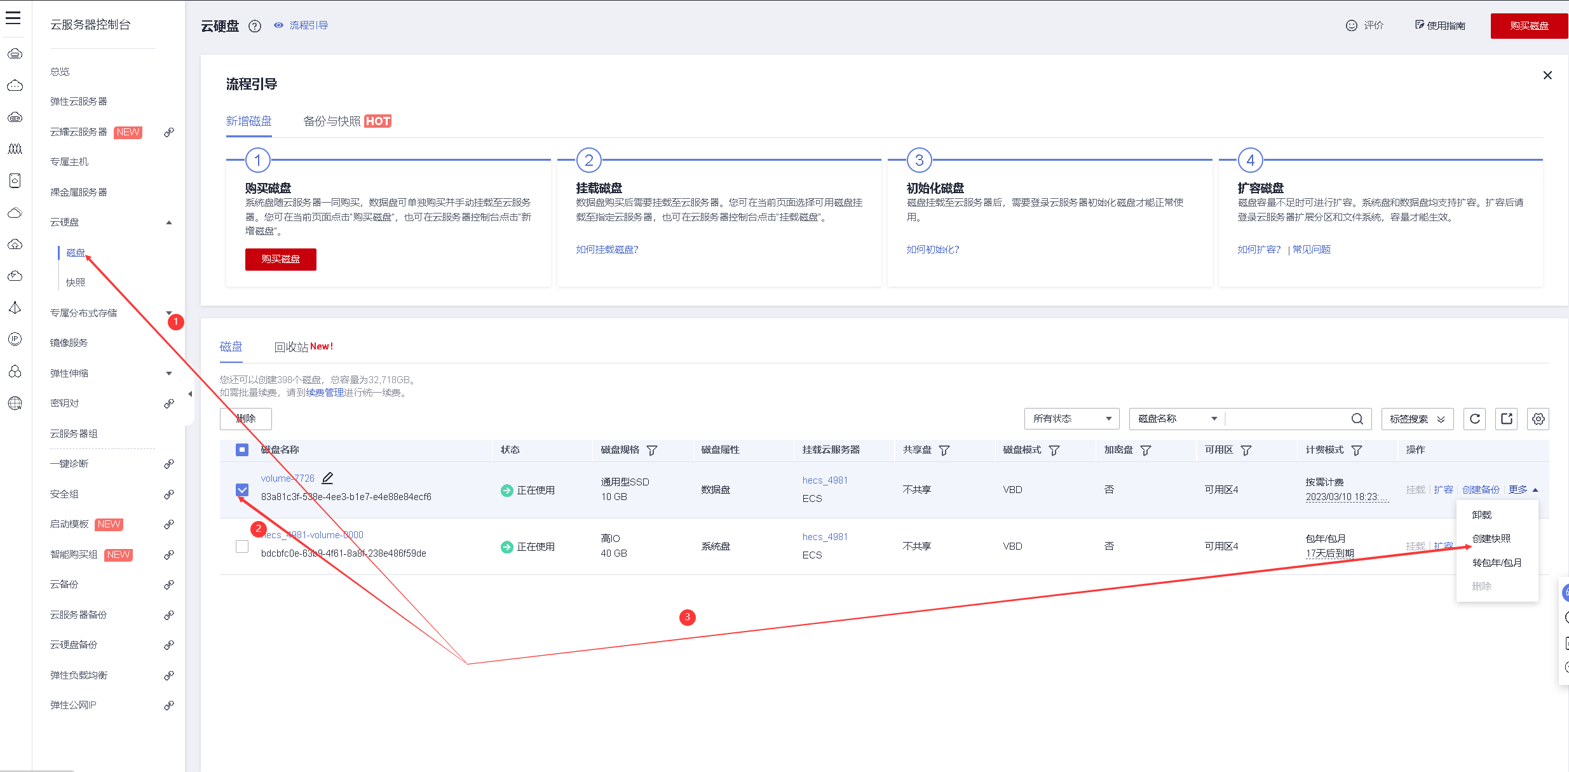This screenshot has width=1569, height=772.
Task: Open the 如何挂载磁盘? help link
Action: click(x=607, y=250)
